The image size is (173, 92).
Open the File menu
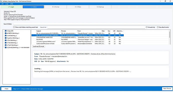pos(3,4)
